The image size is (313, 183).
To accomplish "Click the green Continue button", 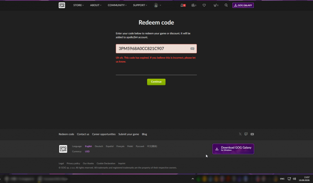I will coord(156,82).
